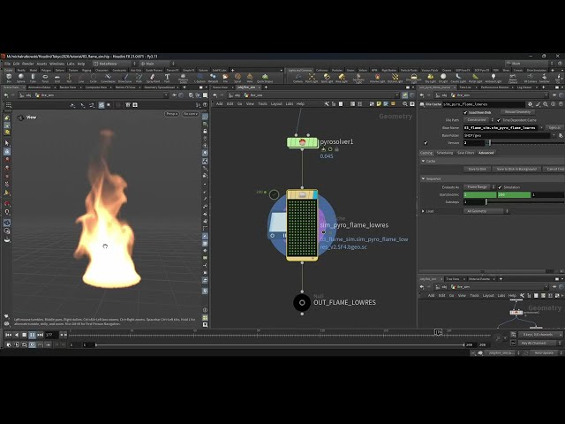Select the Point Light shelf tool

[x=312, y=78]
